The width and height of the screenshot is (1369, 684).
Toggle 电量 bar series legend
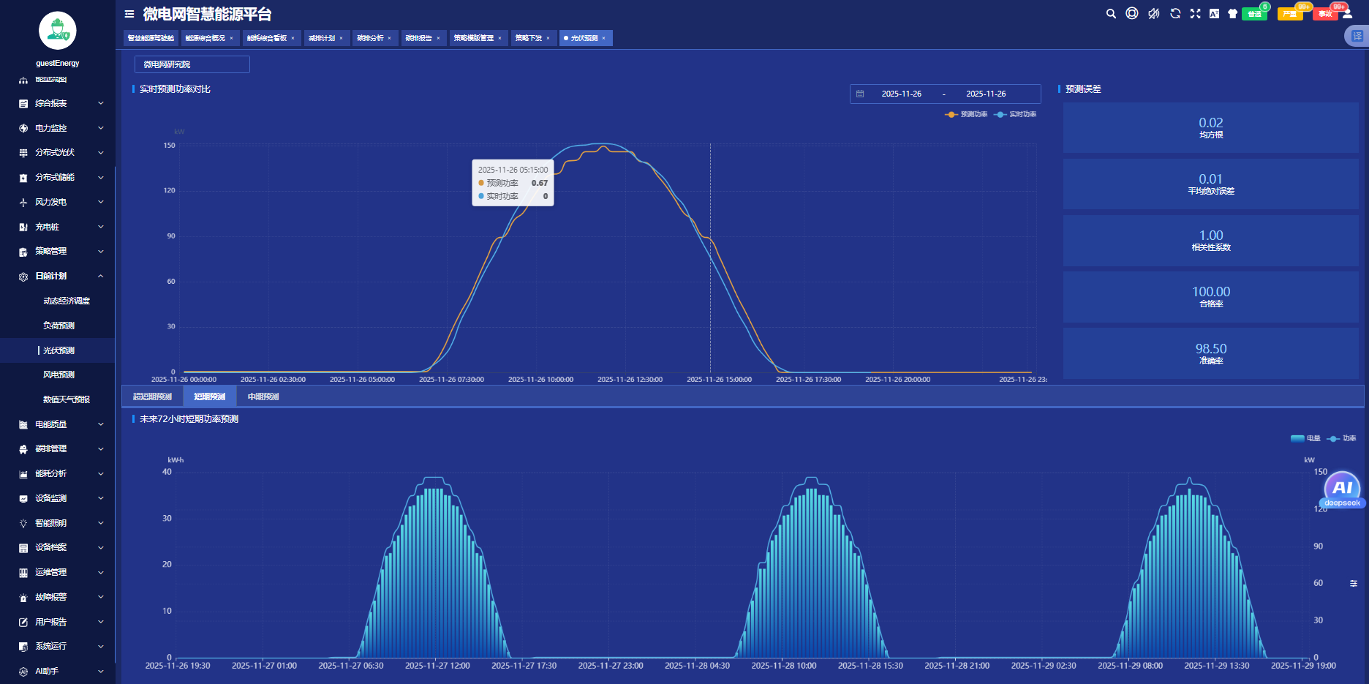click(x=1305, y=439)
